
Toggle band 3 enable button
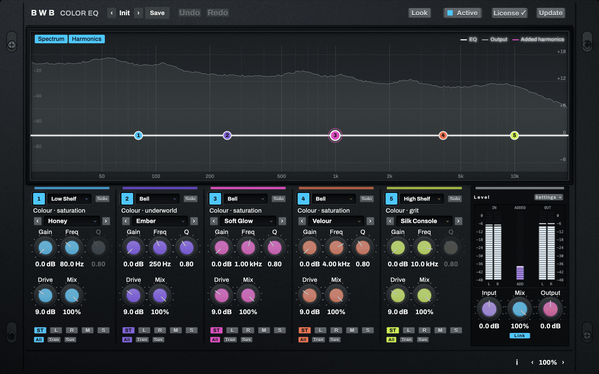click(x=215, y=199)
